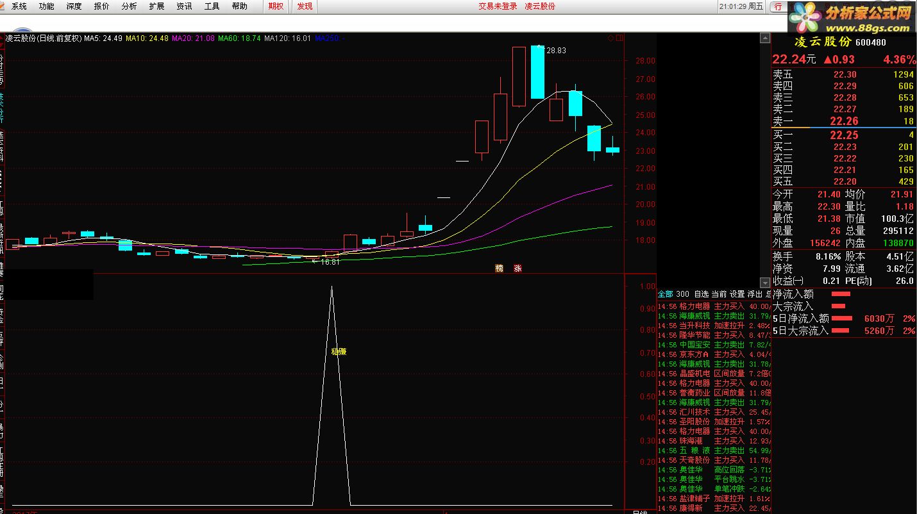Select the 盐津铺子 加速拉升 alert row

tap(714, 499)
